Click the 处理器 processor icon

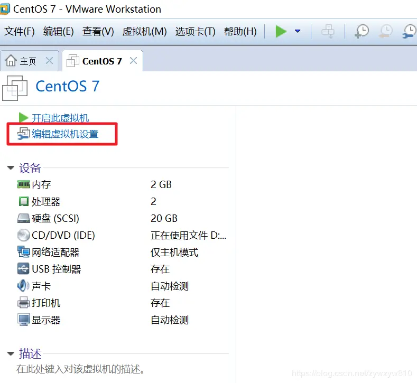point(24,201)
